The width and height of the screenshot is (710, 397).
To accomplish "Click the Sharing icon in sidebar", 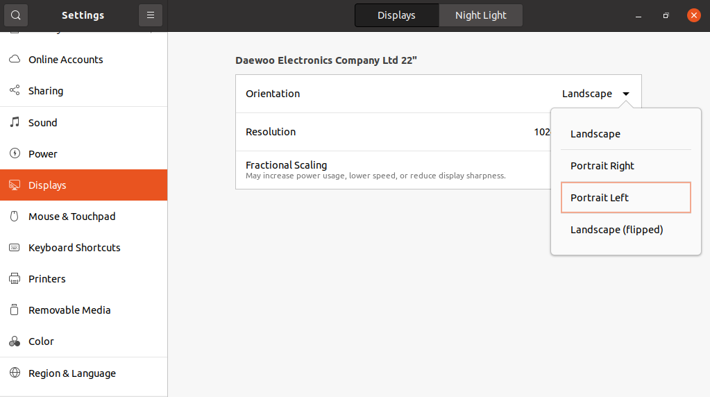I will click(15, 90).
